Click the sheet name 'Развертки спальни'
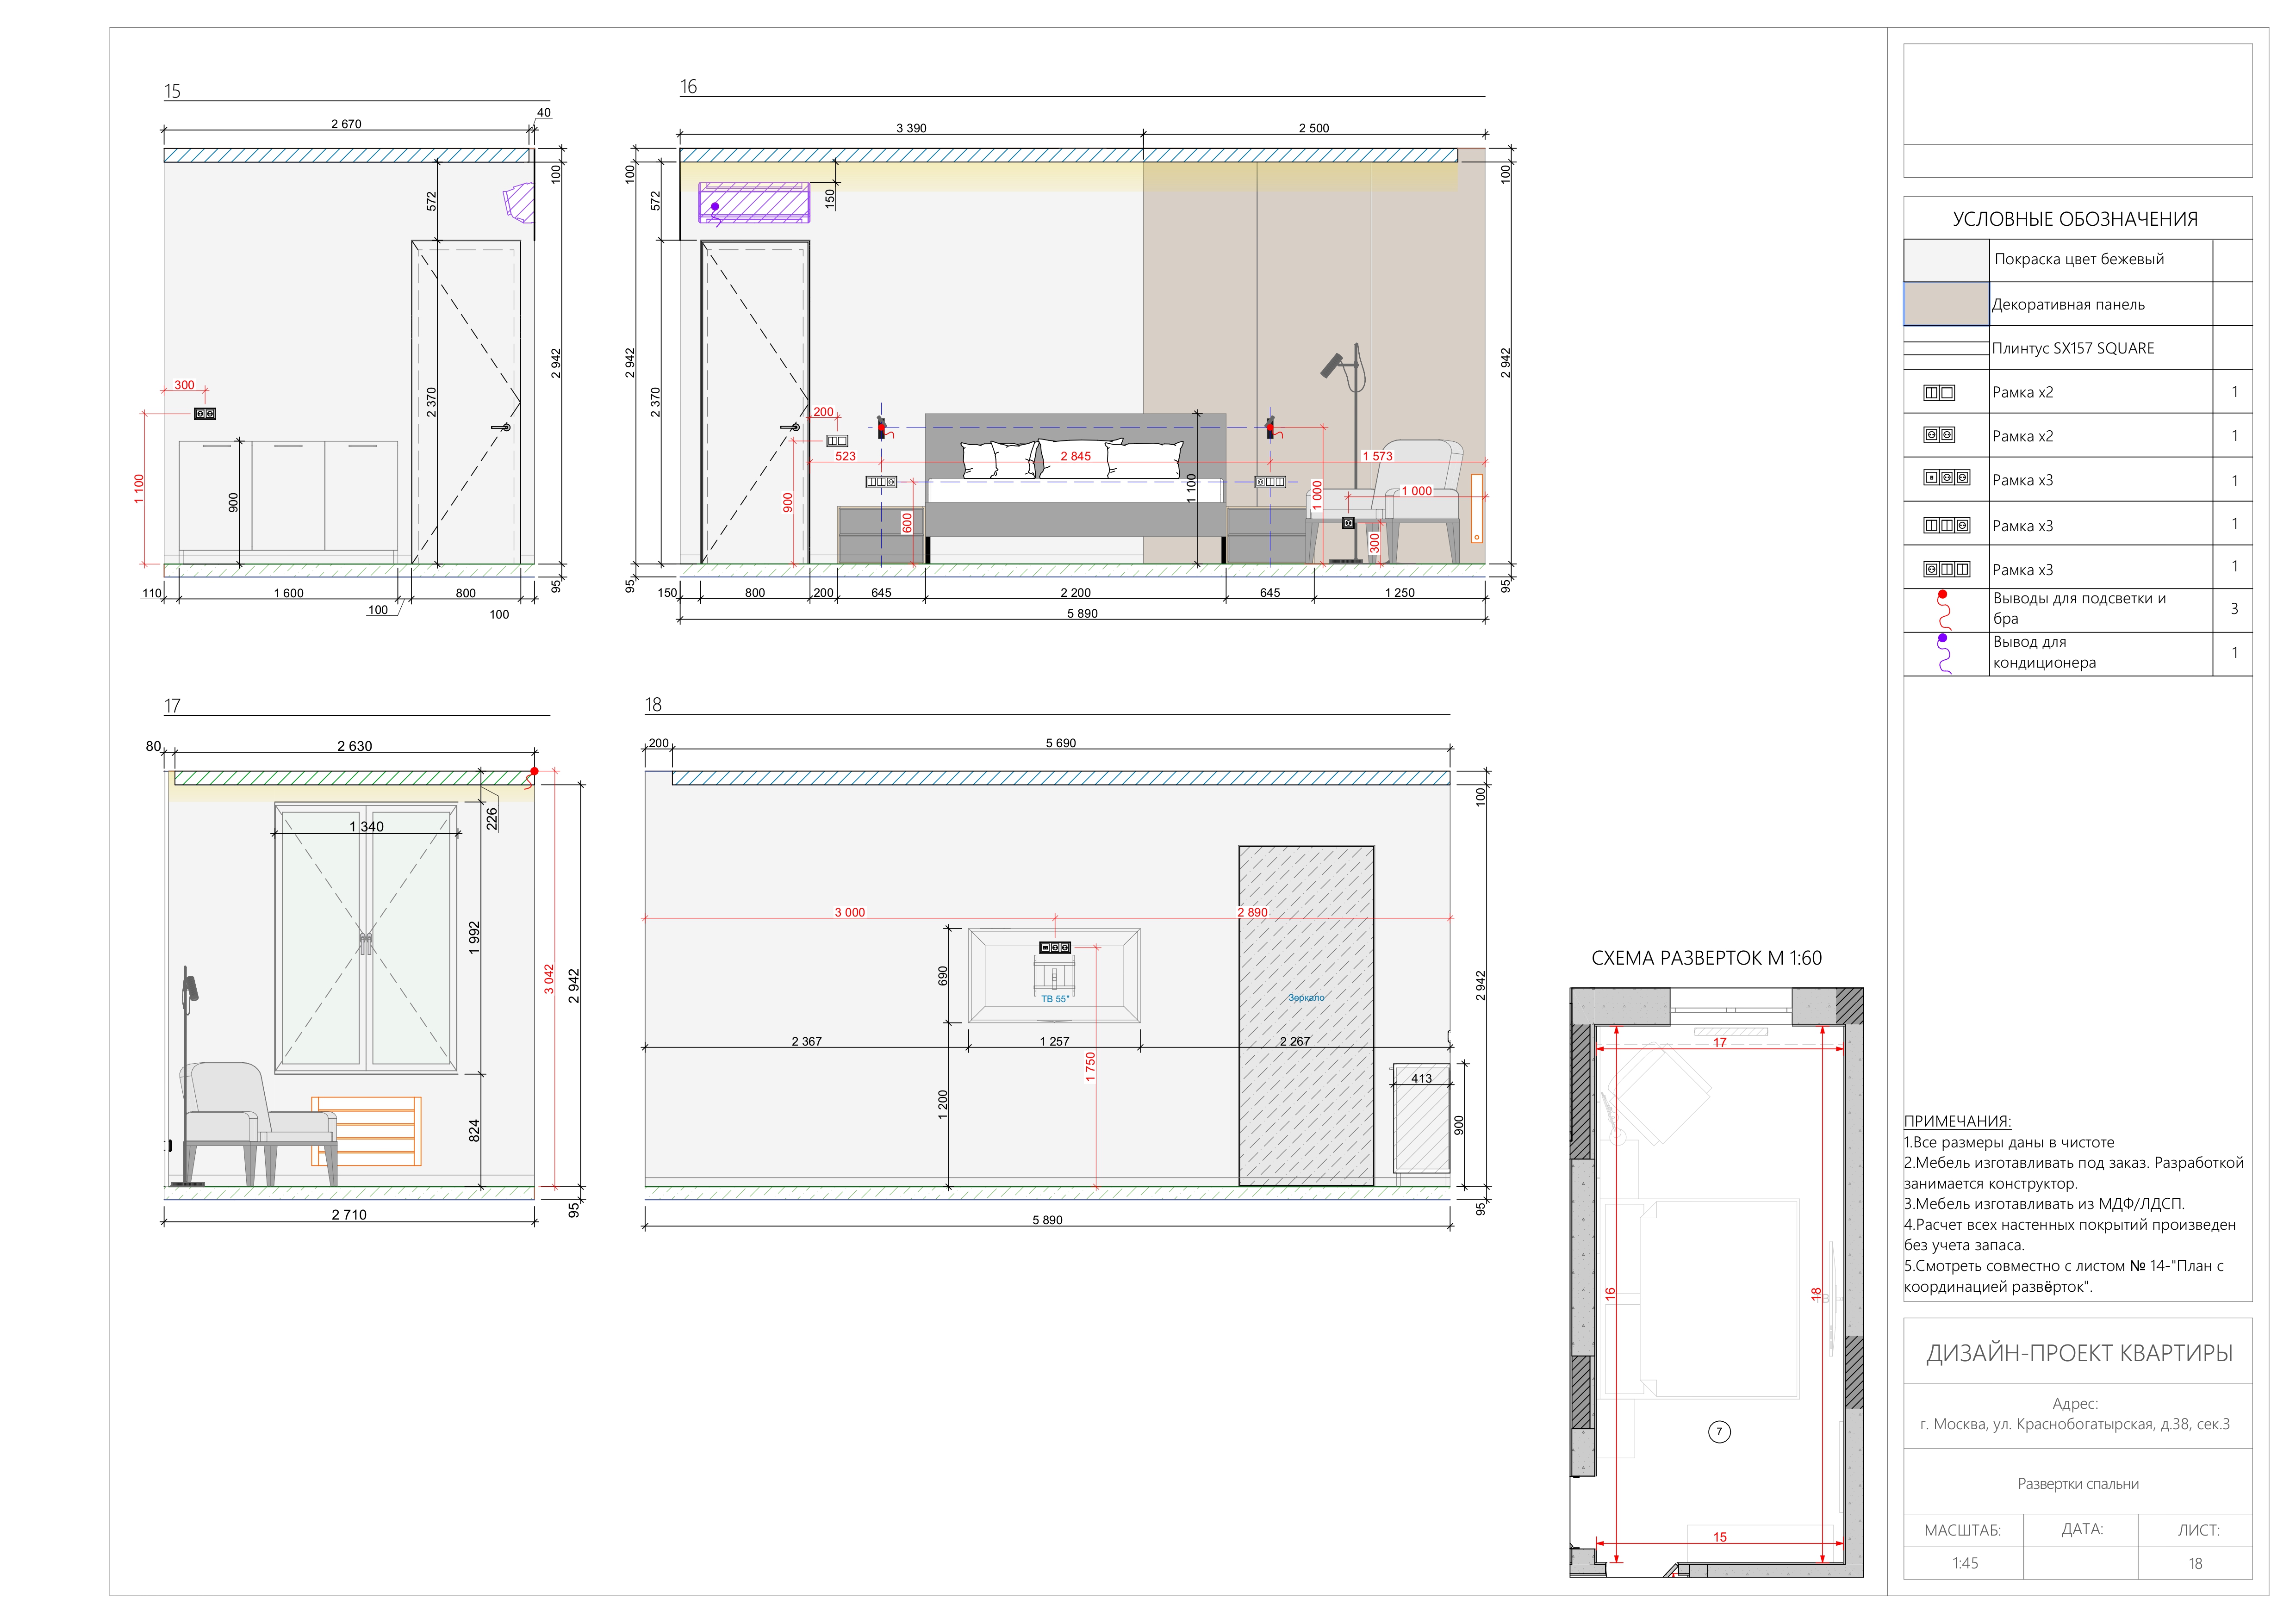Screen dimensions: 2296x1623 click(x=2078, y=1484)
